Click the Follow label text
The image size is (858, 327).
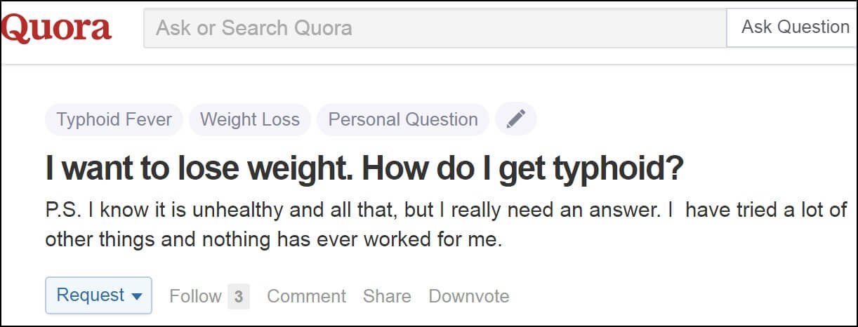[195, 296]
